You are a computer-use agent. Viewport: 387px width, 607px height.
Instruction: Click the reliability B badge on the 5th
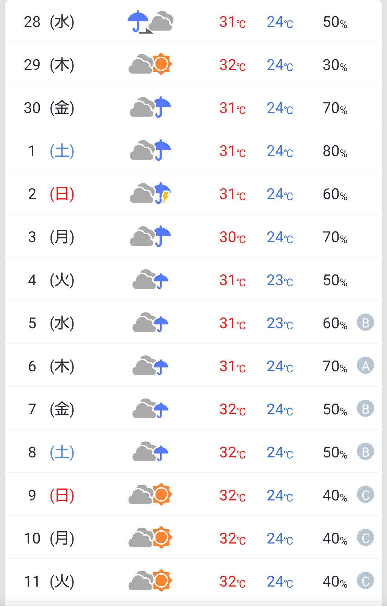click(x=365, y=323)
